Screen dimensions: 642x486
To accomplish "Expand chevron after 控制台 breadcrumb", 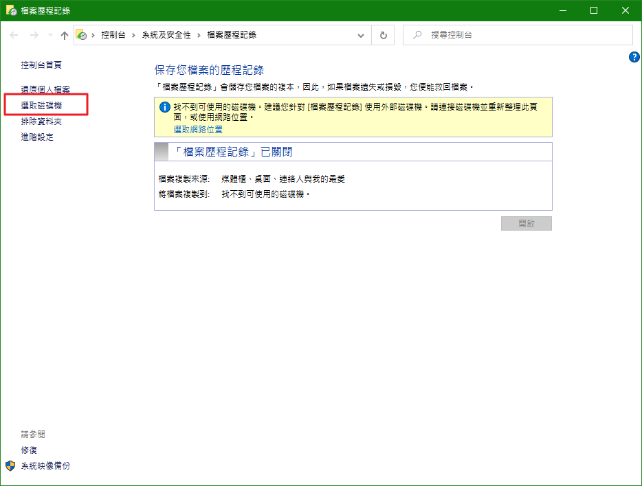I will tap(133, 35).
